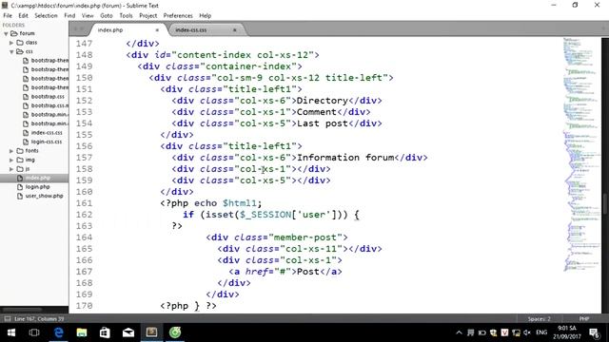Open the File menu
This screenshot has height=342, width=609.
tap(8, 15)
